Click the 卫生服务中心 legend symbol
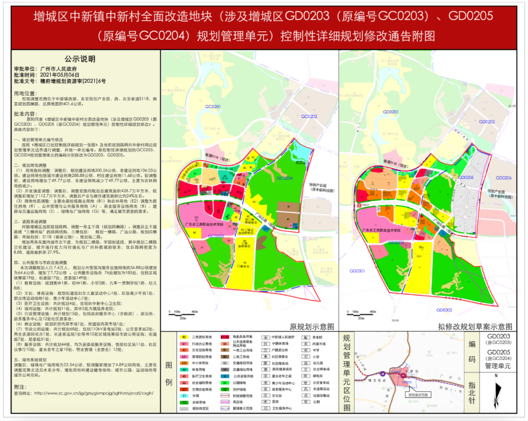The height and width of the screenshot is (421, 528). [265, 408]
